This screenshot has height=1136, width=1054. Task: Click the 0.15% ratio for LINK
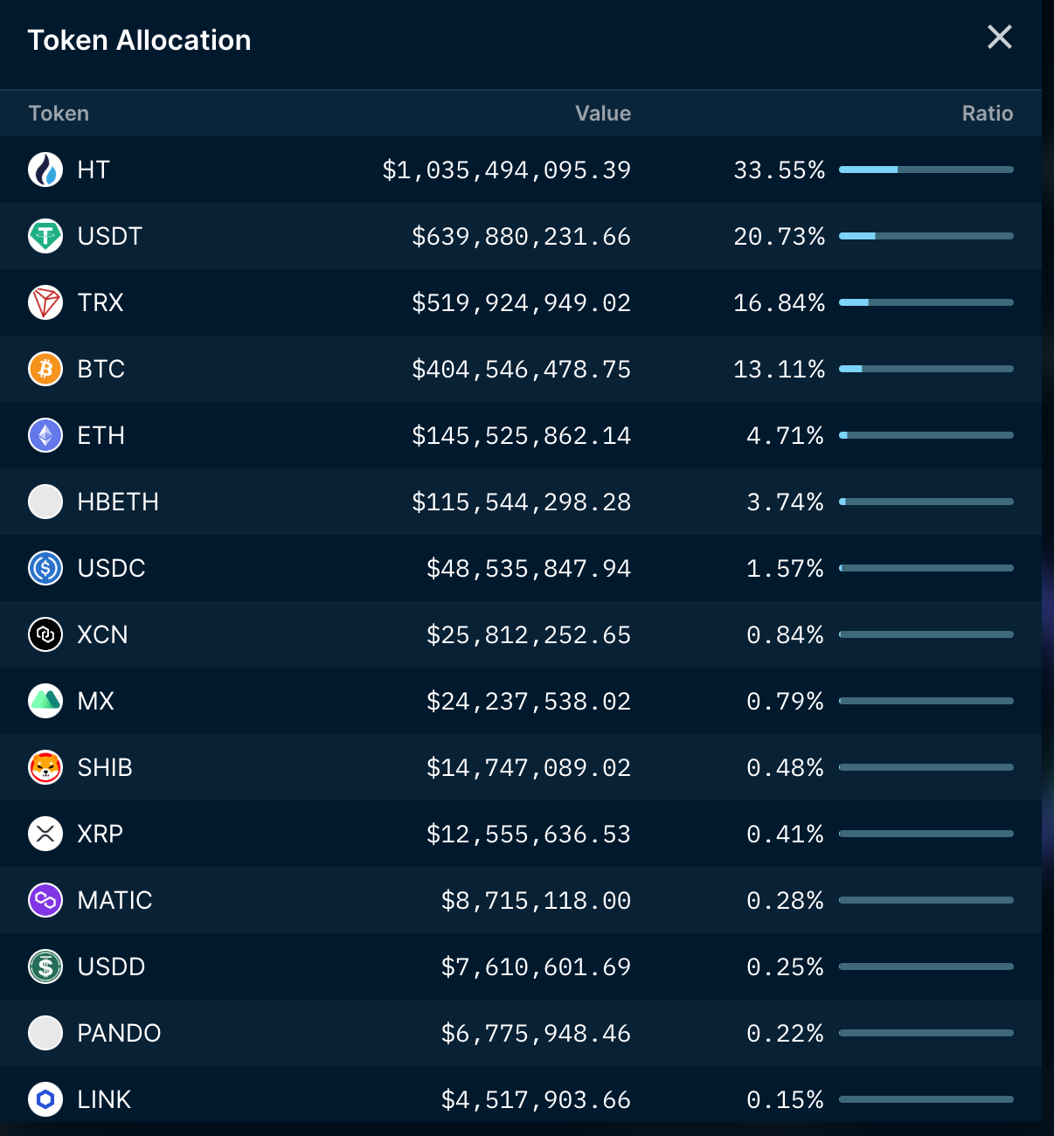pyautogui.click(x=786, y=1099)
